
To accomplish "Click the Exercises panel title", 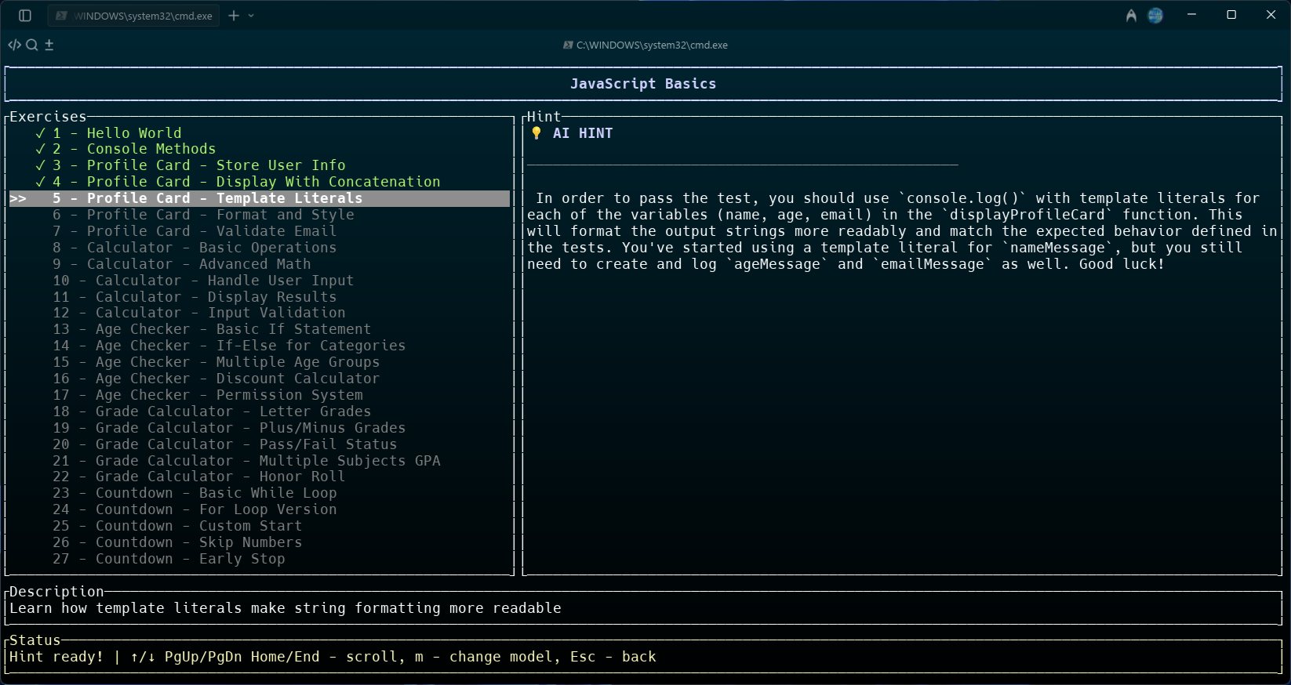I will (x=48, y=117).
